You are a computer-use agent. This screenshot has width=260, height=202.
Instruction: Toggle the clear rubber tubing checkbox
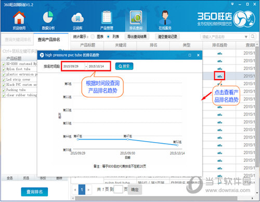(4, 95)
